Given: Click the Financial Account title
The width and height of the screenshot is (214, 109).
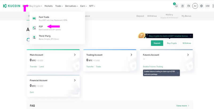Looking at the screenshot, I should pyautogui.click(x=38, y=80).
